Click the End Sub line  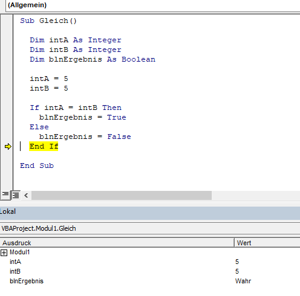[x=37, y=166]
